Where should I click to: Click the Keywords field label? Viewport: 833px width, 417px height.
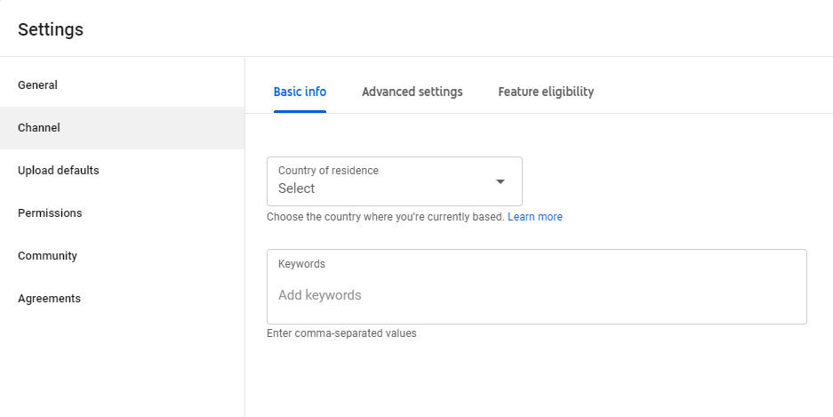pos(301,264)
